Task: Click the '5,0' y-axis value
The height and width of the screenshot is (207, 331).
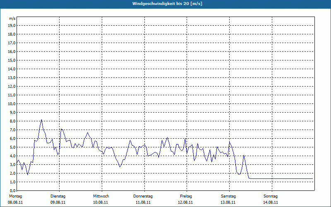Action: click(x=13, y=147)
